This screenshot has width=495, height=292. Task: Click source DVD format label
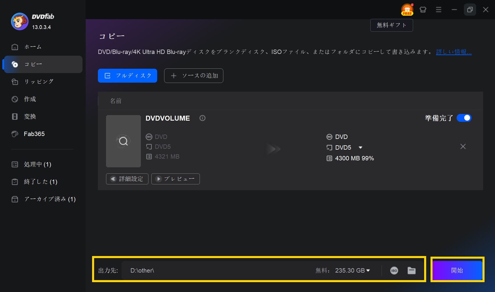tap(161, 137)
